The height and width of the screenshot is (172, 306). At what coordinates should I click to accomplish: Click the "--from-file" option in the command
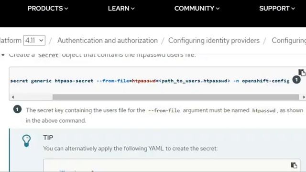click(113, 81)
